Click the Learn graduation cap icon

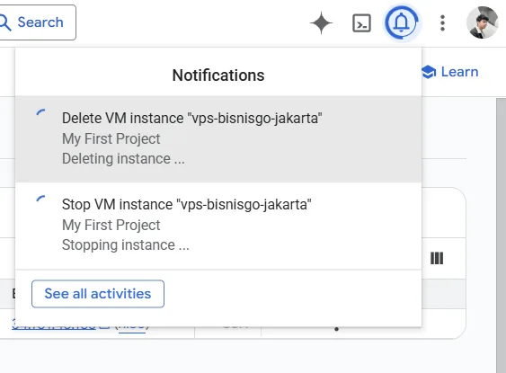429,72
